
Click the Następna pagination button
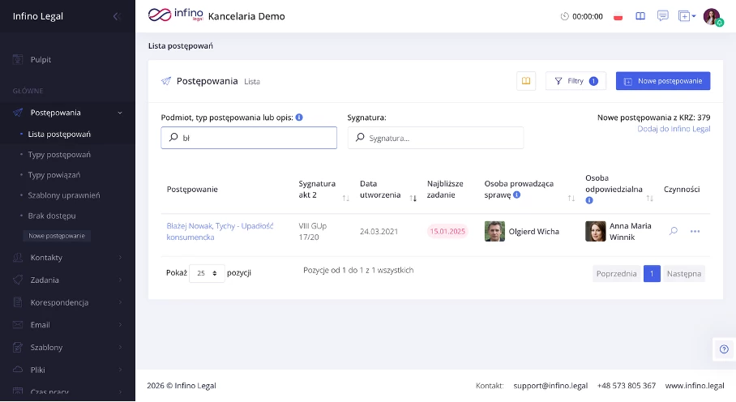pos(684,273)
